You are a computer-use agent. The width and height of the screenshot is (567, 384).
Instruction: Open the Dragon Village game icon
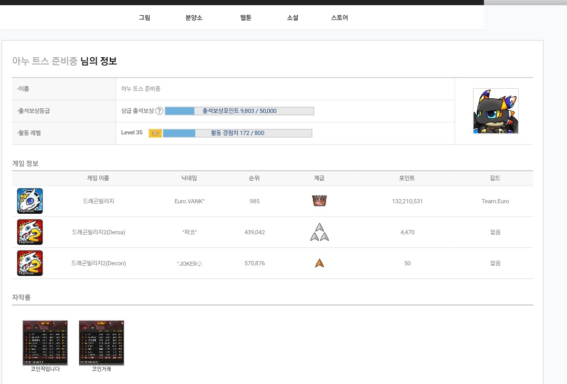tap(29, 201)
